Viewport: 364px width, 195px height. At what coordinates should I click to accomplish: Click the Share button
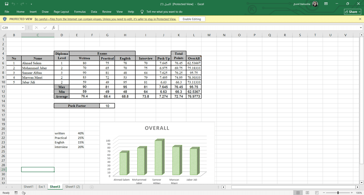point(353,12)
